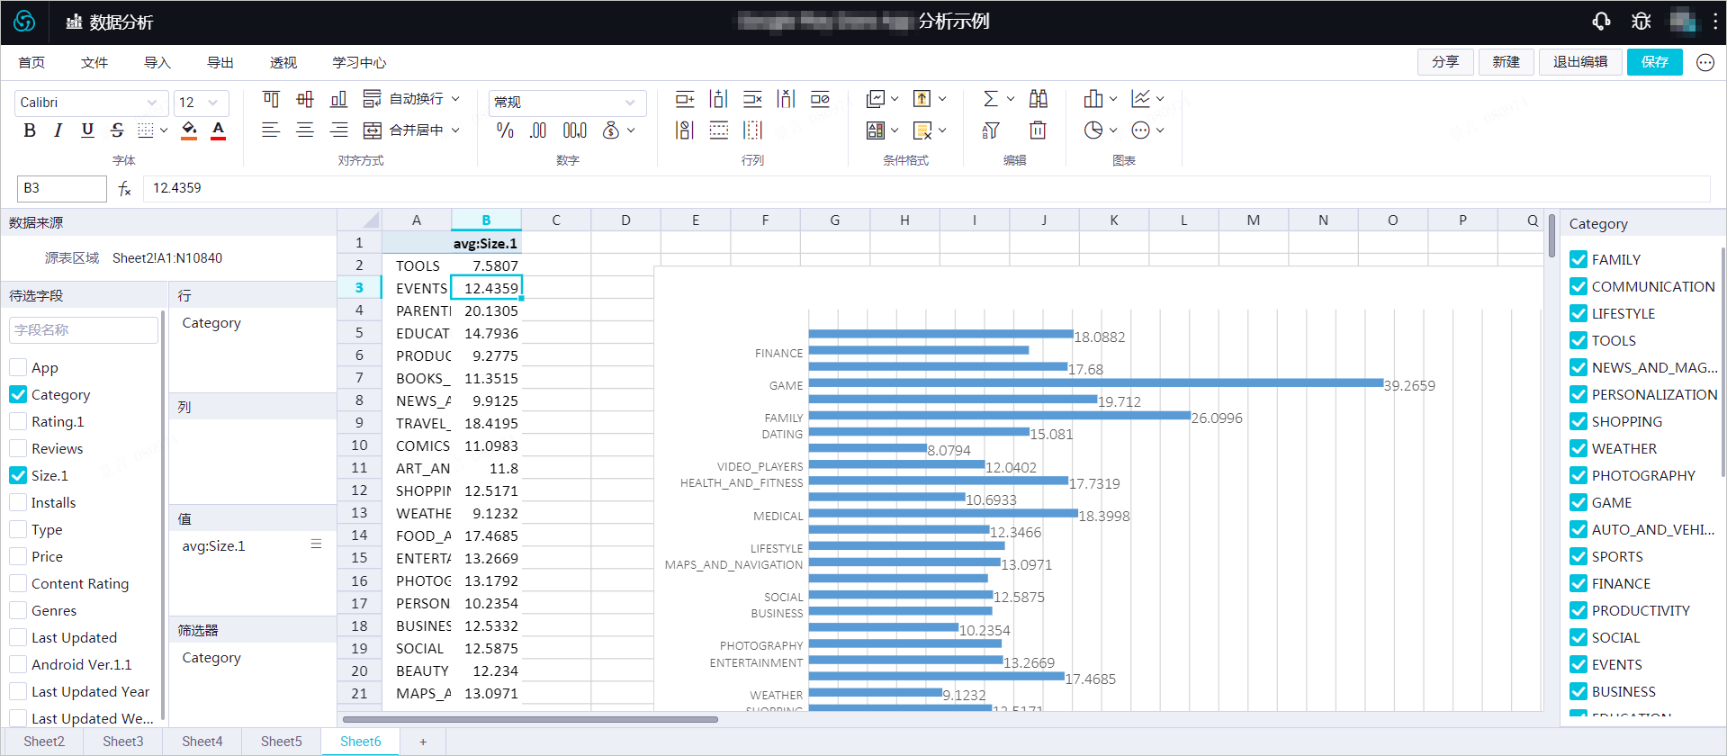Toggle the App field checkbox
This screenshot has height=756, width=1727.
(x=18, y=367)
